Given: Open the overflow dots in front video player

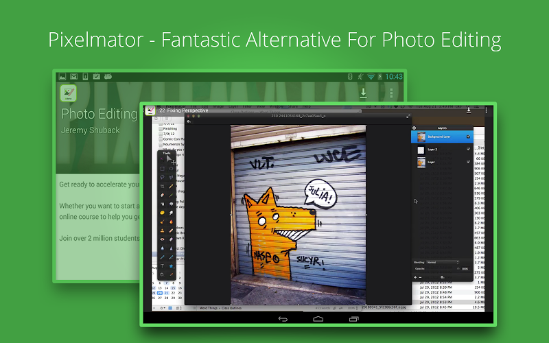Looking at the screenshot, I should [487, 110].
